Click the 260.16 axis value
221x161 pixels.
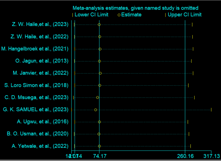coord(185,156)
